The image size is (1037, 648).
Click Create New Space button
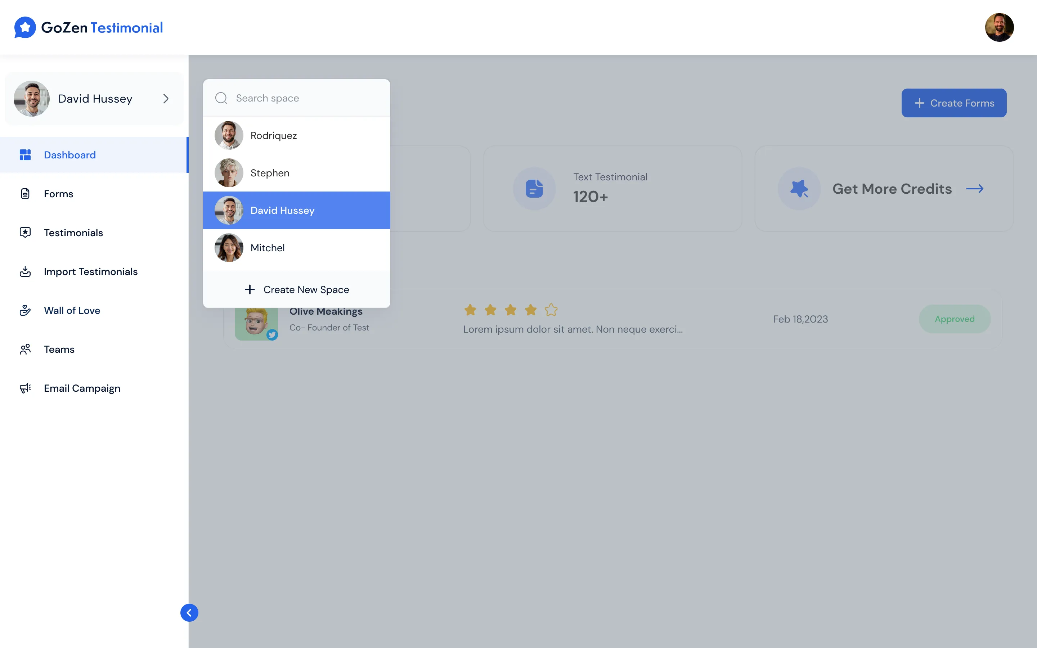pos(297,290)
